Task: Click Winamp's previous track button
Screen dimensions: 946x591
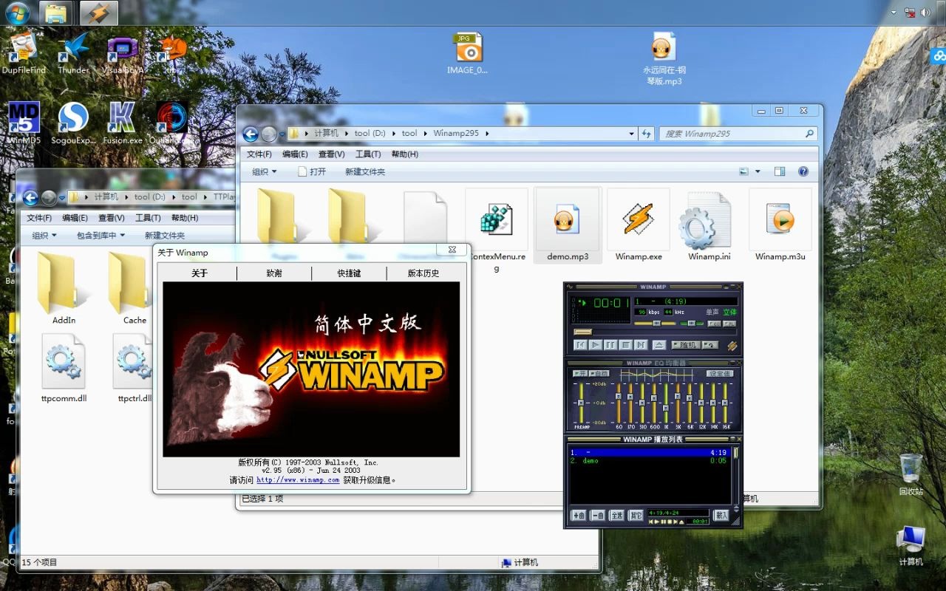Action: click(581, 345)
